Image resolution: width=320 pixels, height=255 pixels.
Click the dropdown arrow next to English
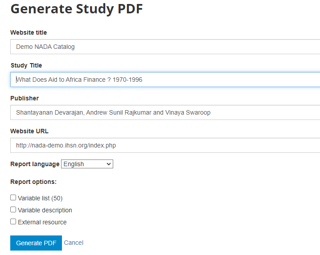[x=109, y=164]
